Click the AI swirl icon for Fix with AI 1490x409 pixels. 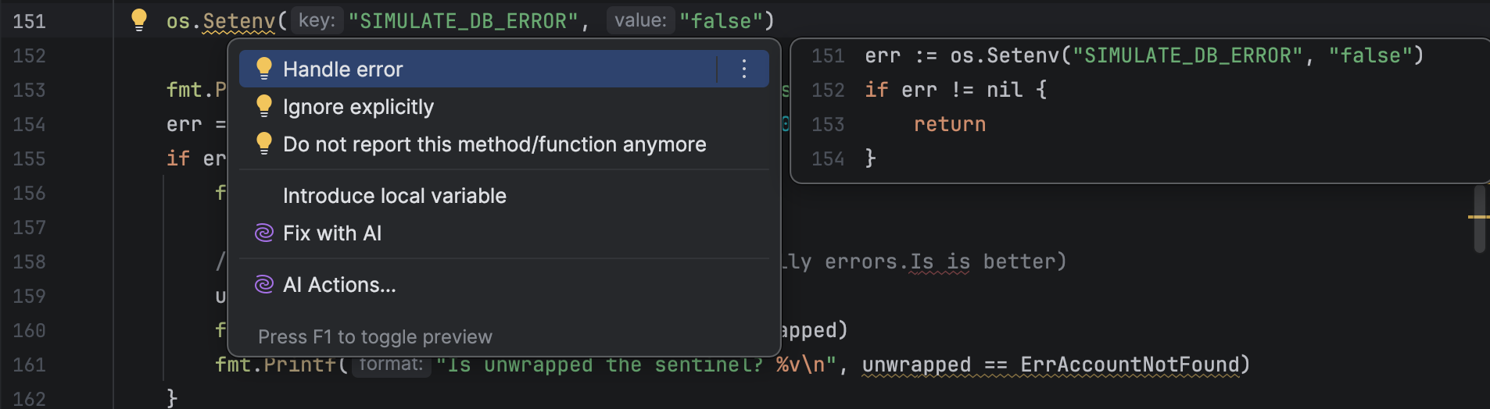click(264, 233)
